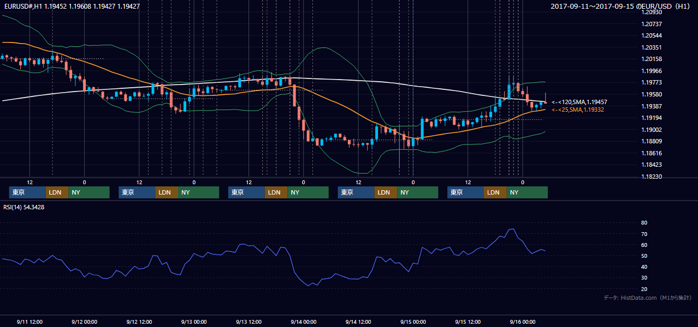Click the 120 SMA 1.19457 label
Image resolution: width=698 pixels, height=327 pixels.
[579, 102]
